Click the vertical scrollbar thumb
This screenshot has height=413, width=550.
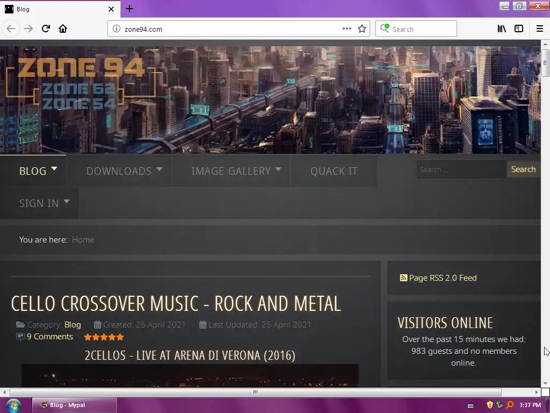click(x=545, y=63)
